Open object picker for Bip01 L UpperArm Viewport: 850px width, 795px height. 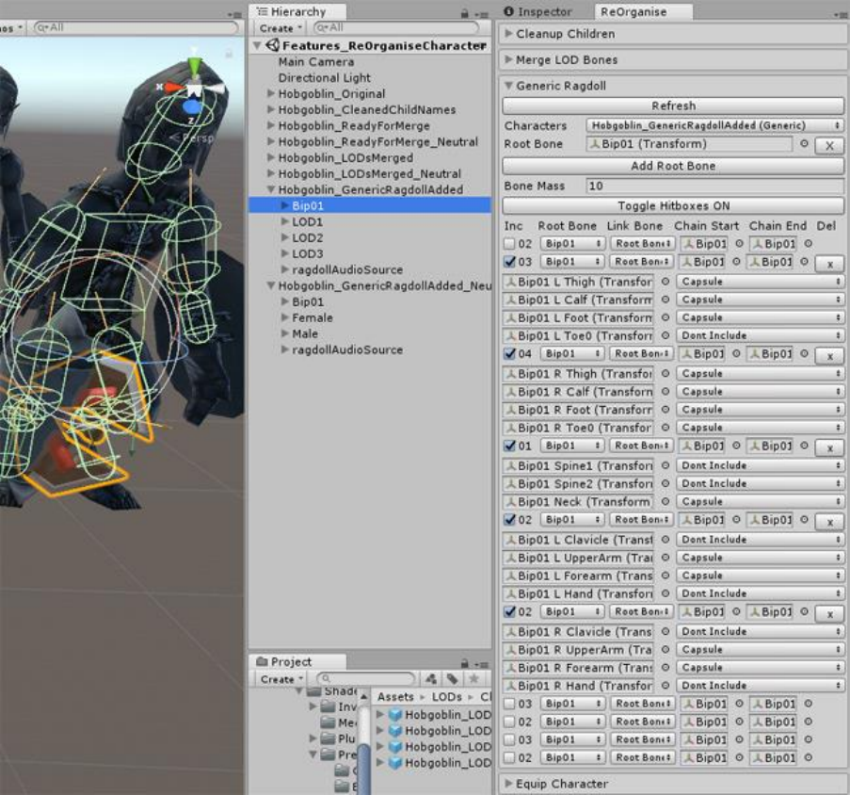(x=666, y=558)
